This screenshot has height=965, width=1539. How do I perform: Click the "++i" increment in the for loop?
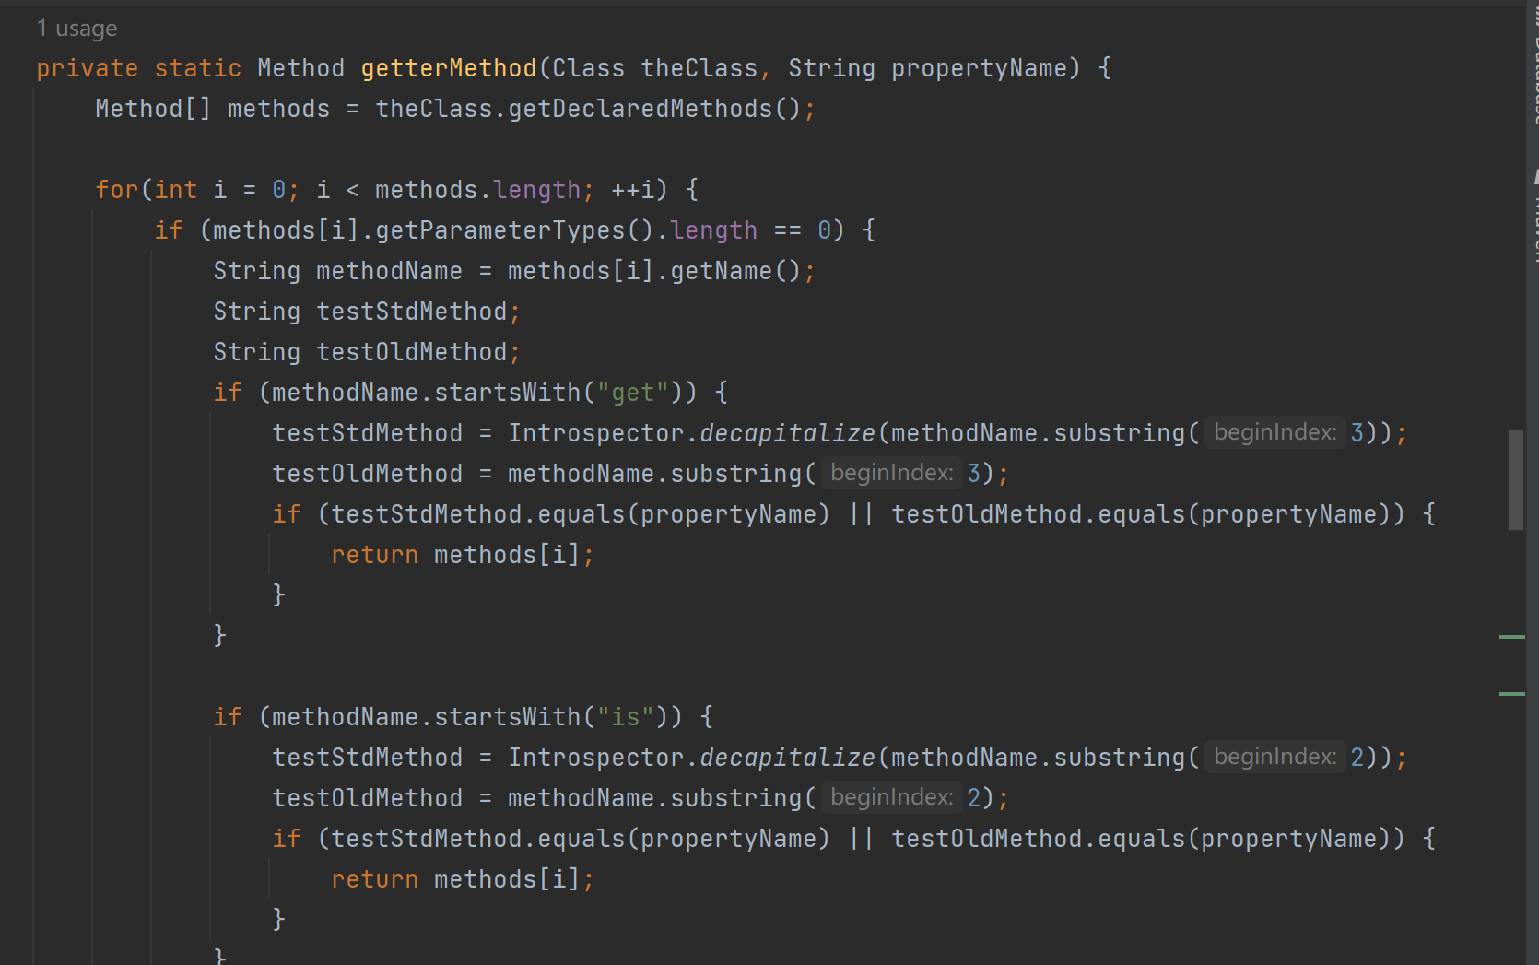(x=633, y=190)
